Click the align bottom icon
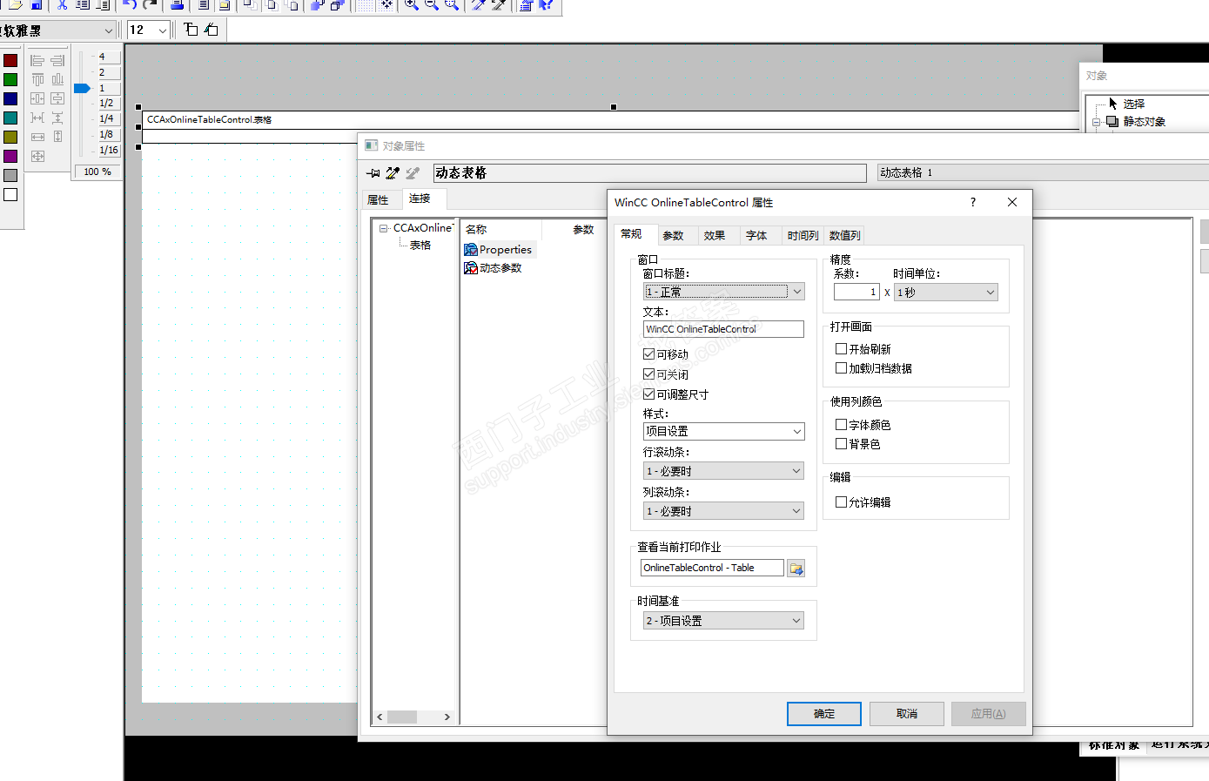 coord(57,79)
